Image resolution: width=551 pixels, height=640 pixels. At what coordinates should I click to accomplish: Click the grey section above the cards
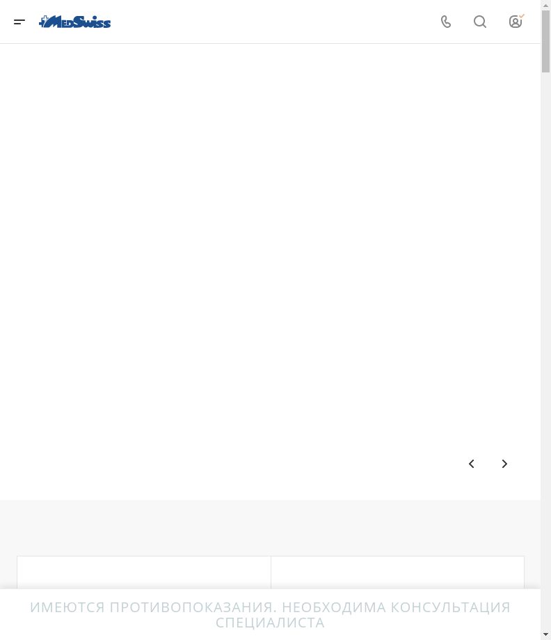[x=270, y=527]
